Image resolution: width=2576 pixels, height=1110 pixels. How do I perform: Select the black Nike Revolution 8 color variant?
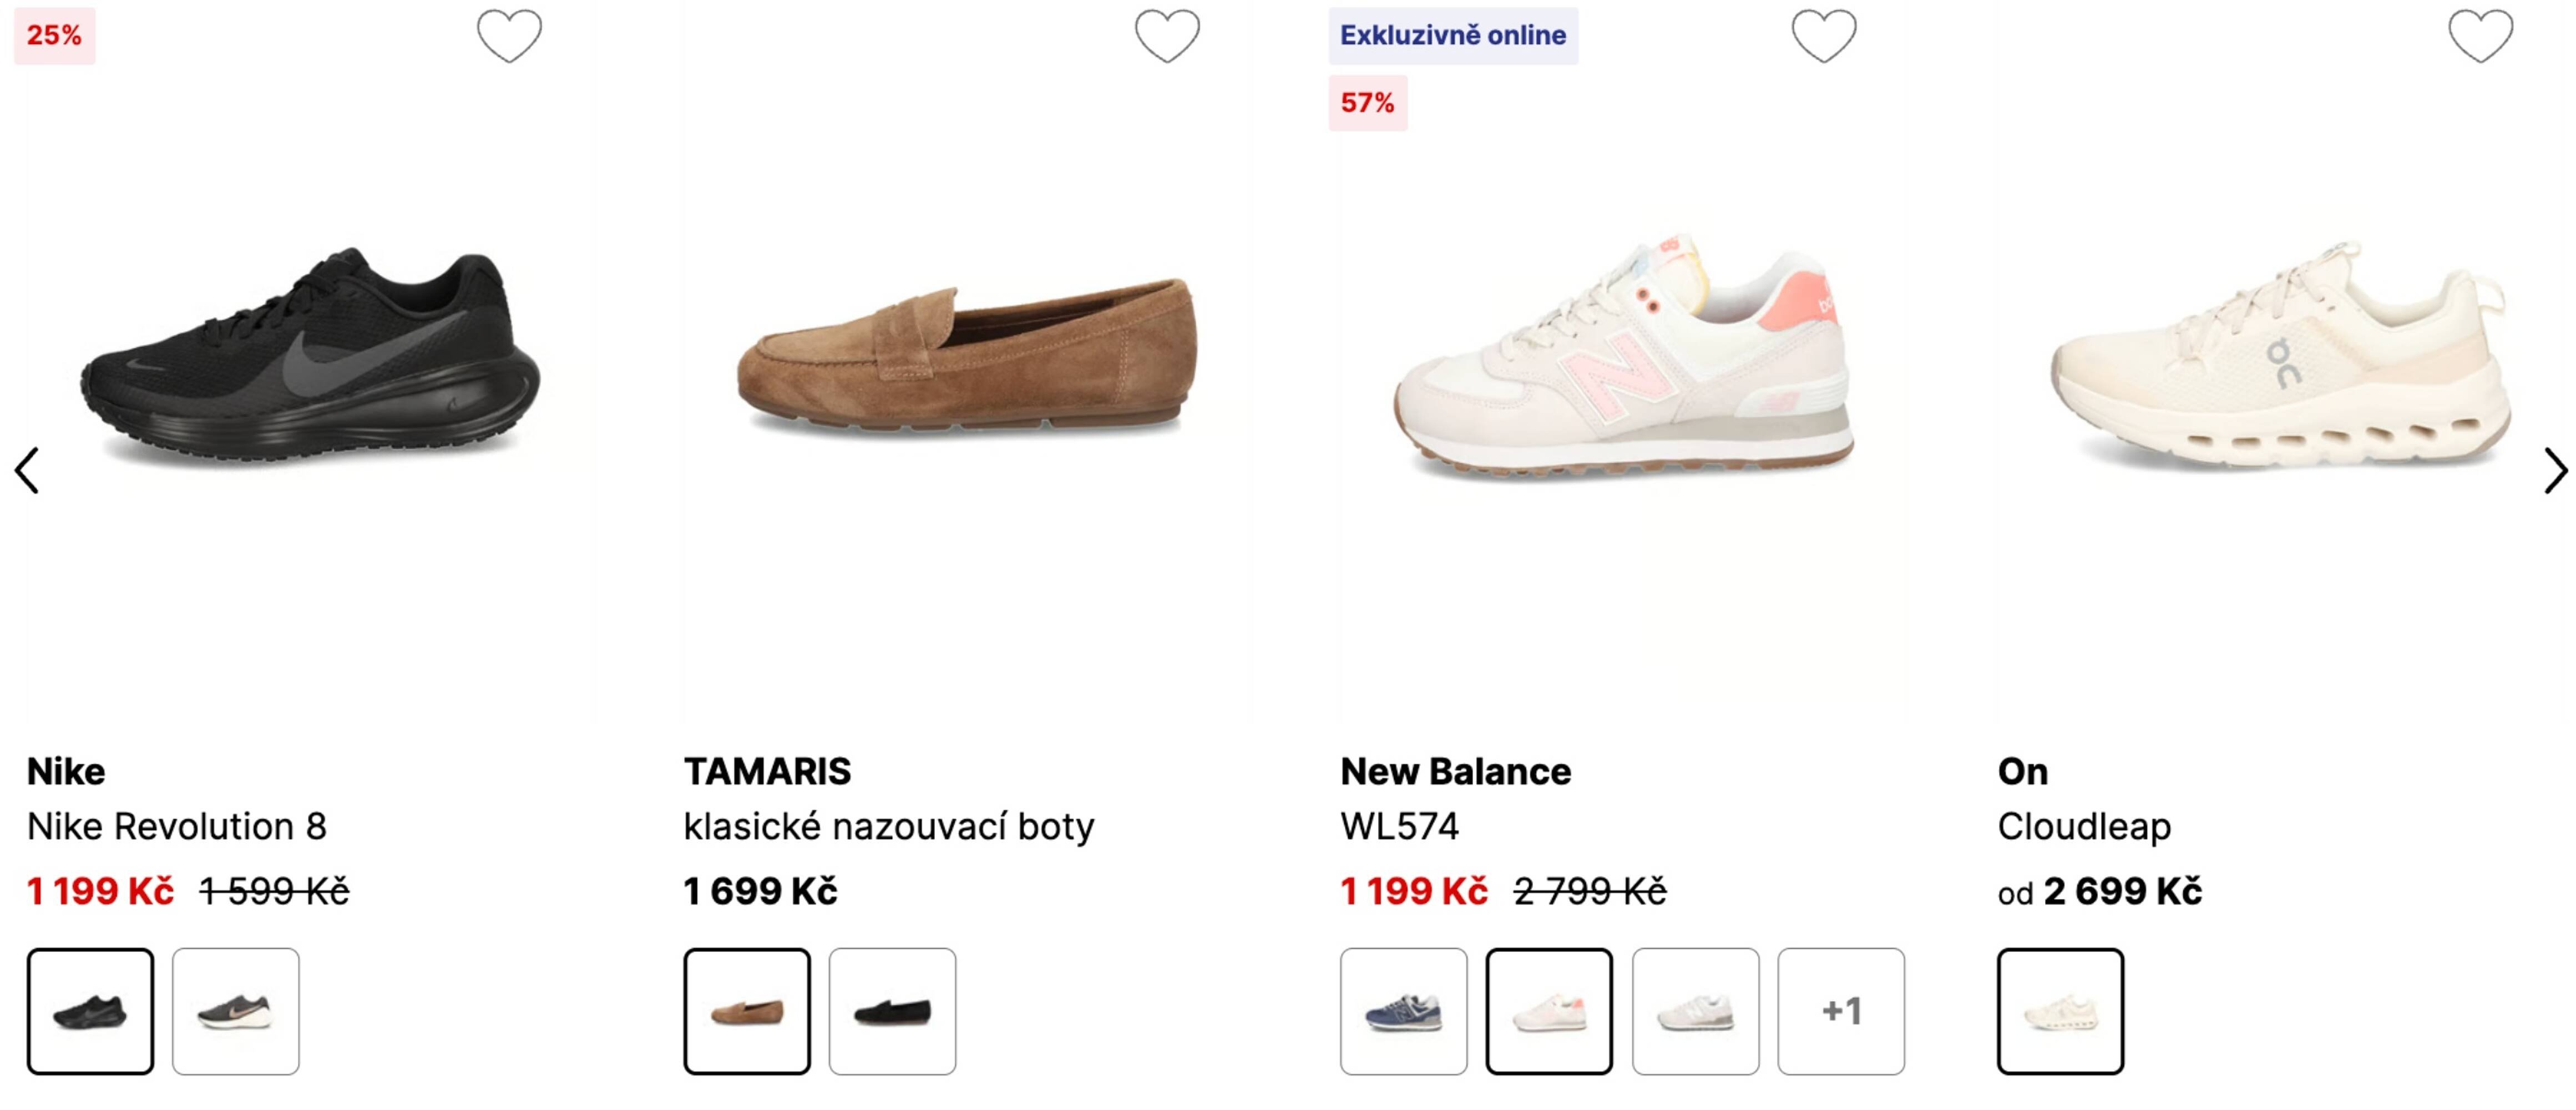coord(90,1011)
